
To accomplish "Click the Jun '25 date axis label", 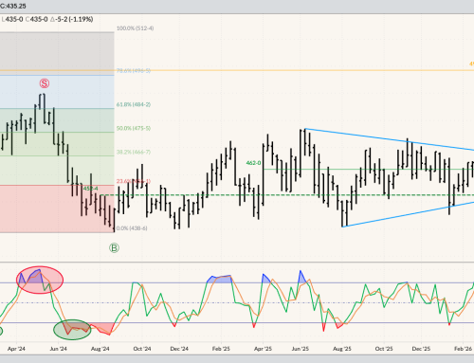I will point(300,349).
